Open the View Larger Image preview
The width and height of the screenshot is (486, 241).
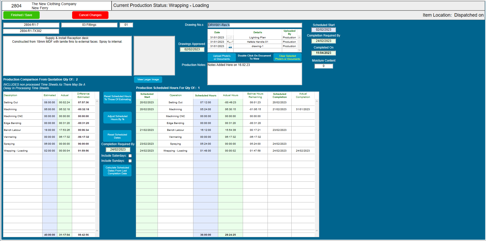148,79
